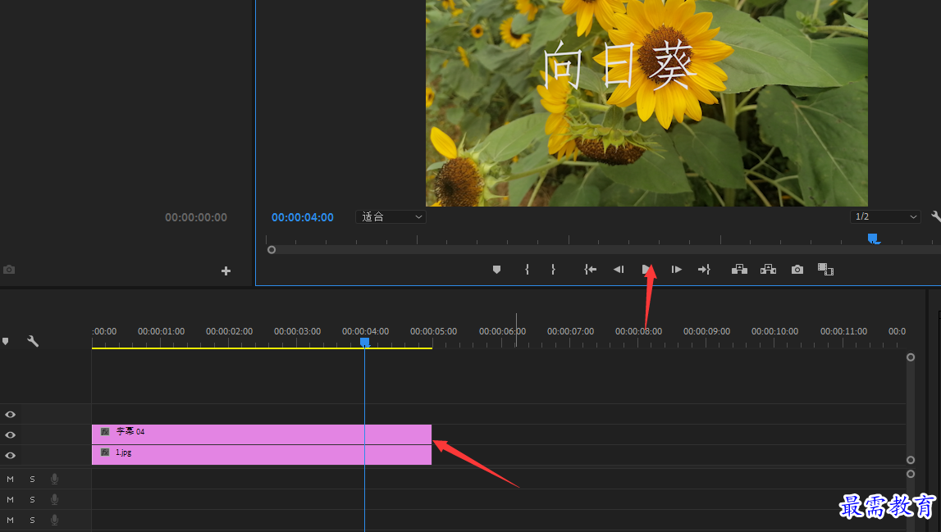Solo the bottom audio track
This screenshot has height=532, width=941.
click(33, 520)
